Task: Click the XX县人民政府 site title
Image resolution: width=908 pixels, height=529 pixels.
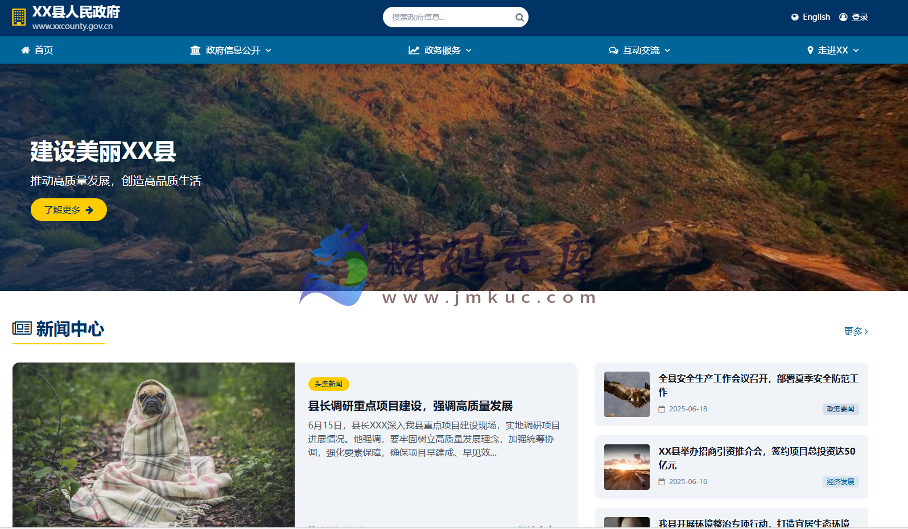Action: point(76,12)
